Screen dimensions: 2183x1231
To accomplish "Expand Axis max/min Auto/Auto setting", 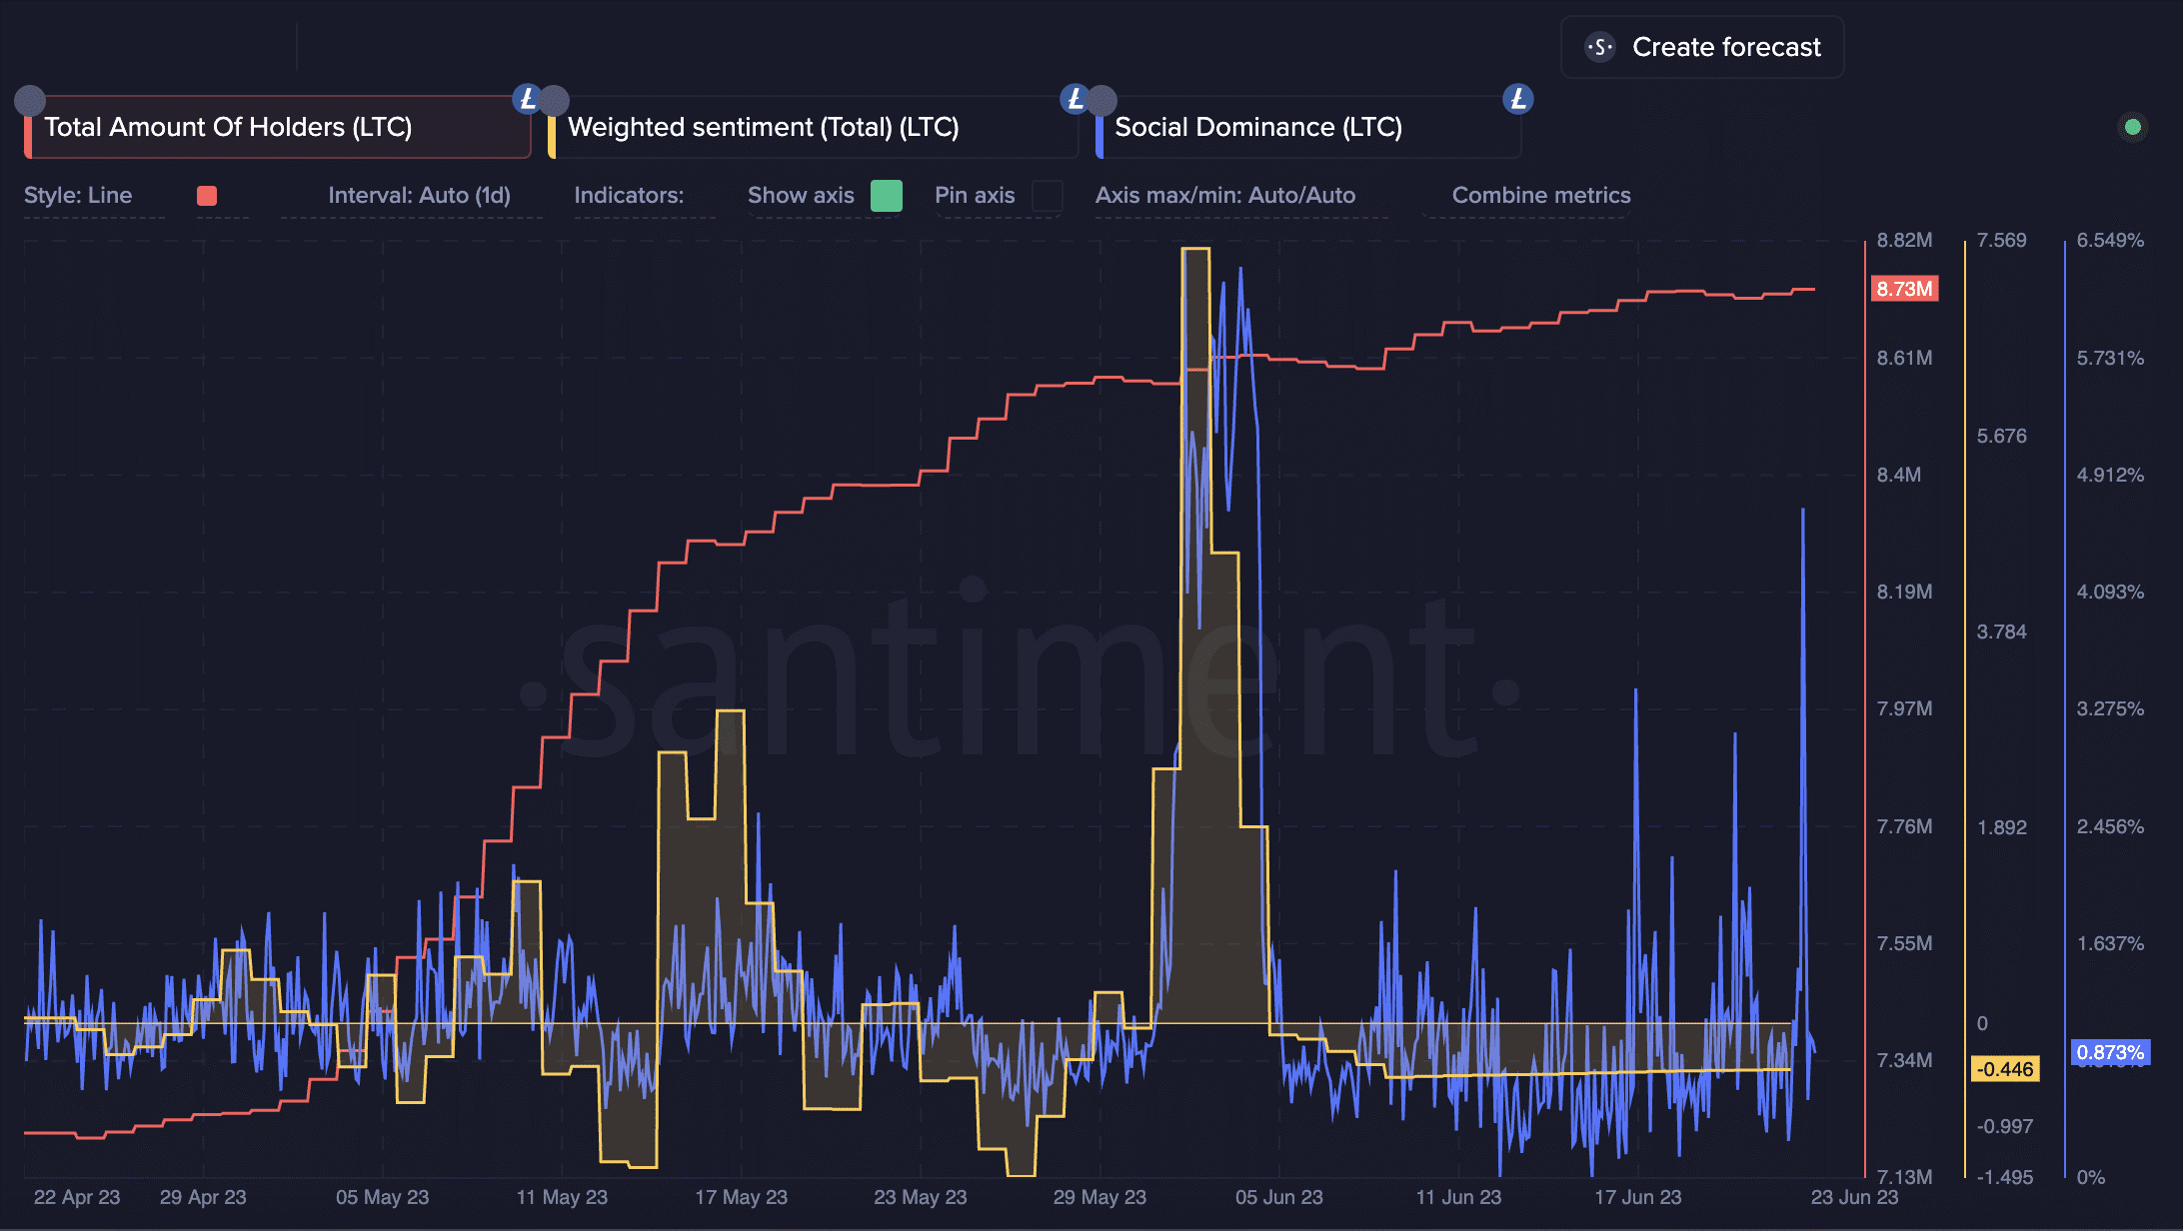I will pos(1224,196).
